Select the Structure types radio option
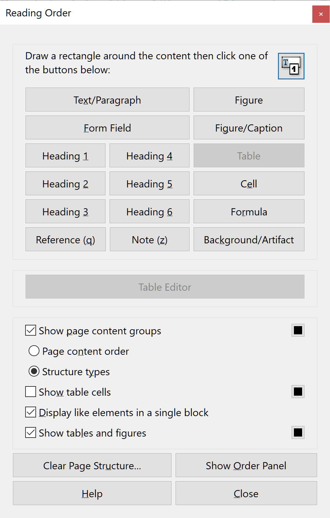 [34, 371]
